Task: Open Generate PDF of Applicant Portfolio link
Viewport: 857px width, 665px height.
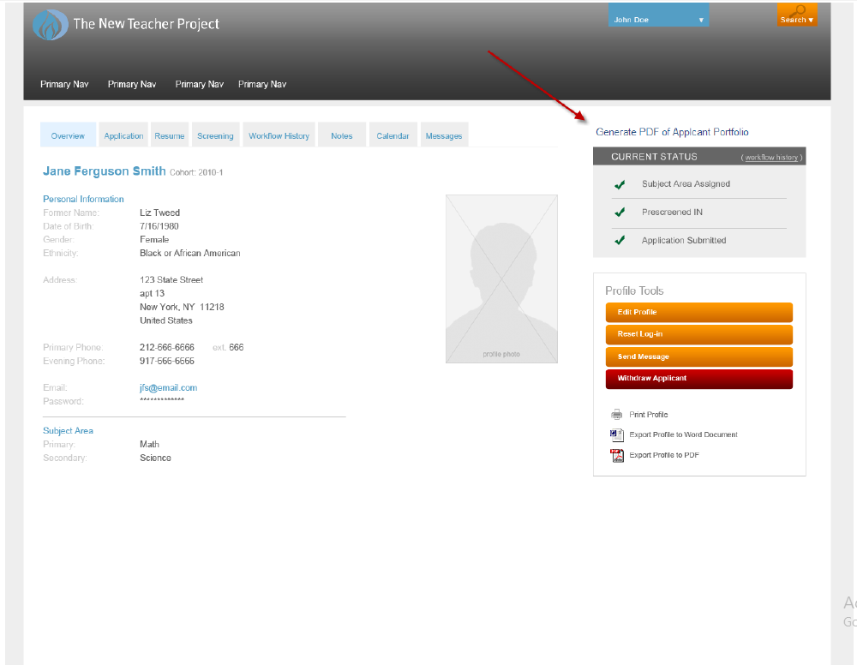Action: [x=672, y=132]
